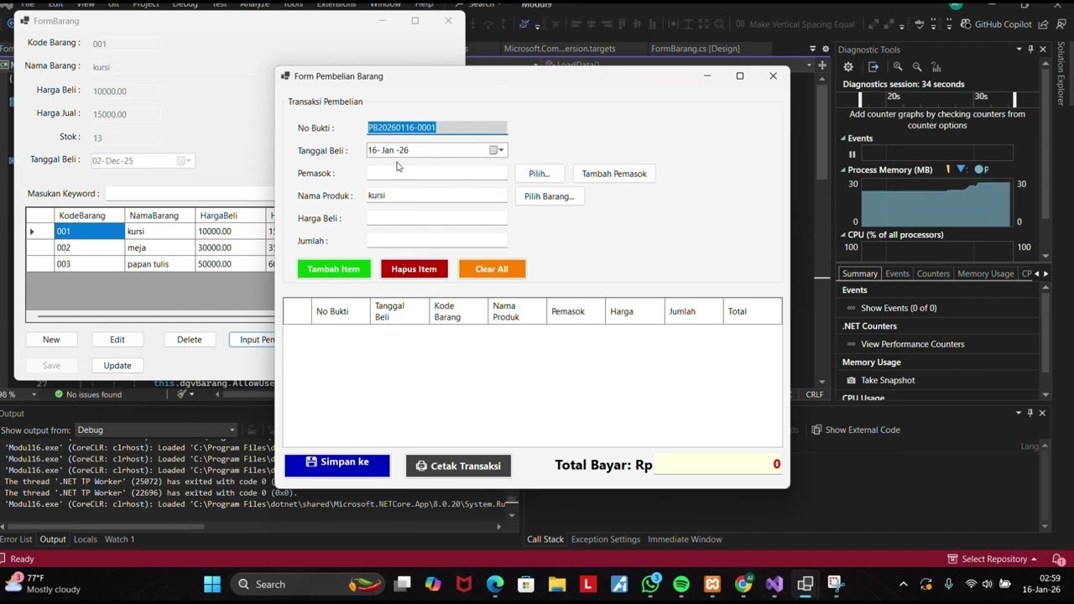Click the notifications bell in status bar
Image resolution: width=1074 pixels, height=604 pixels.
point(1058,559)
